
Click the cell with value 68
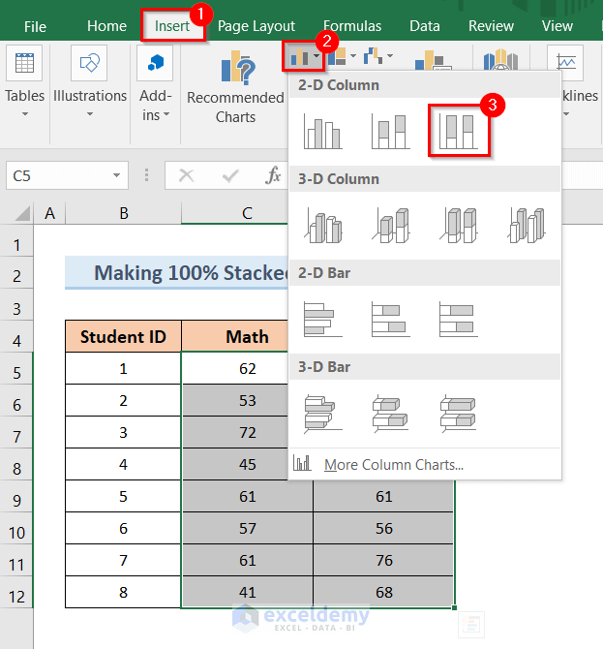point(383,592)
